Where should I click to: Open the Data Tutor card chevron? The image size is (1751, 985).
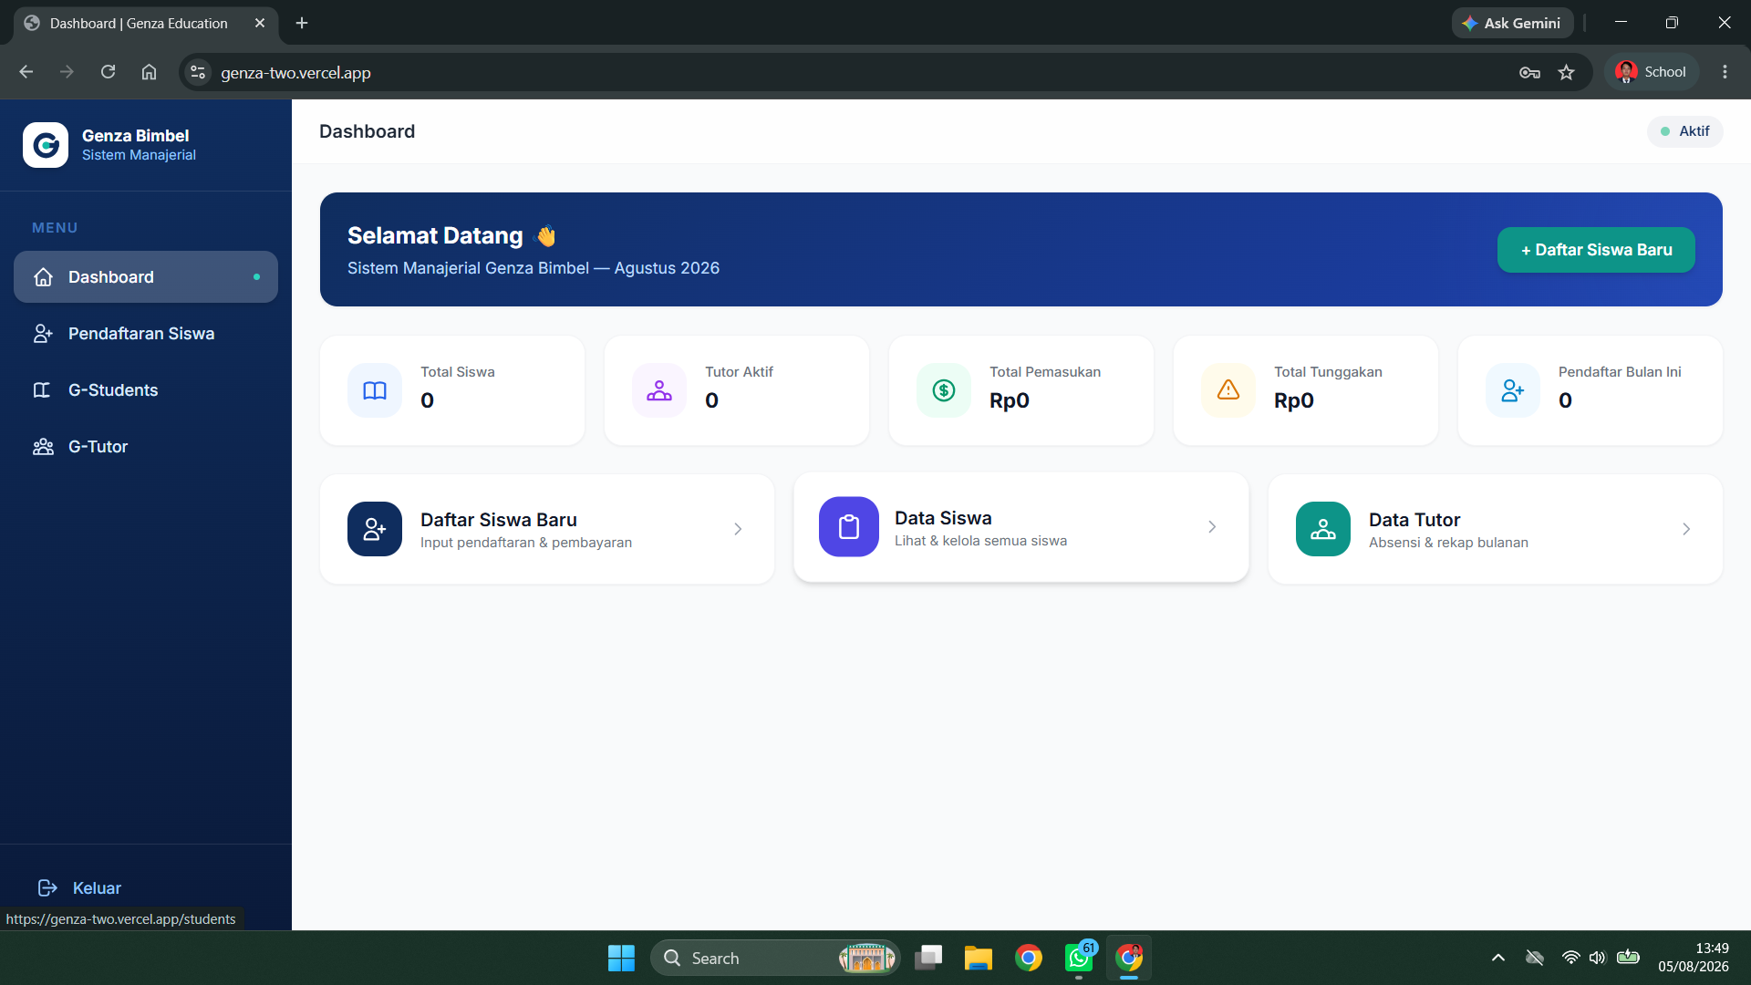click(x=1686, y=529)
